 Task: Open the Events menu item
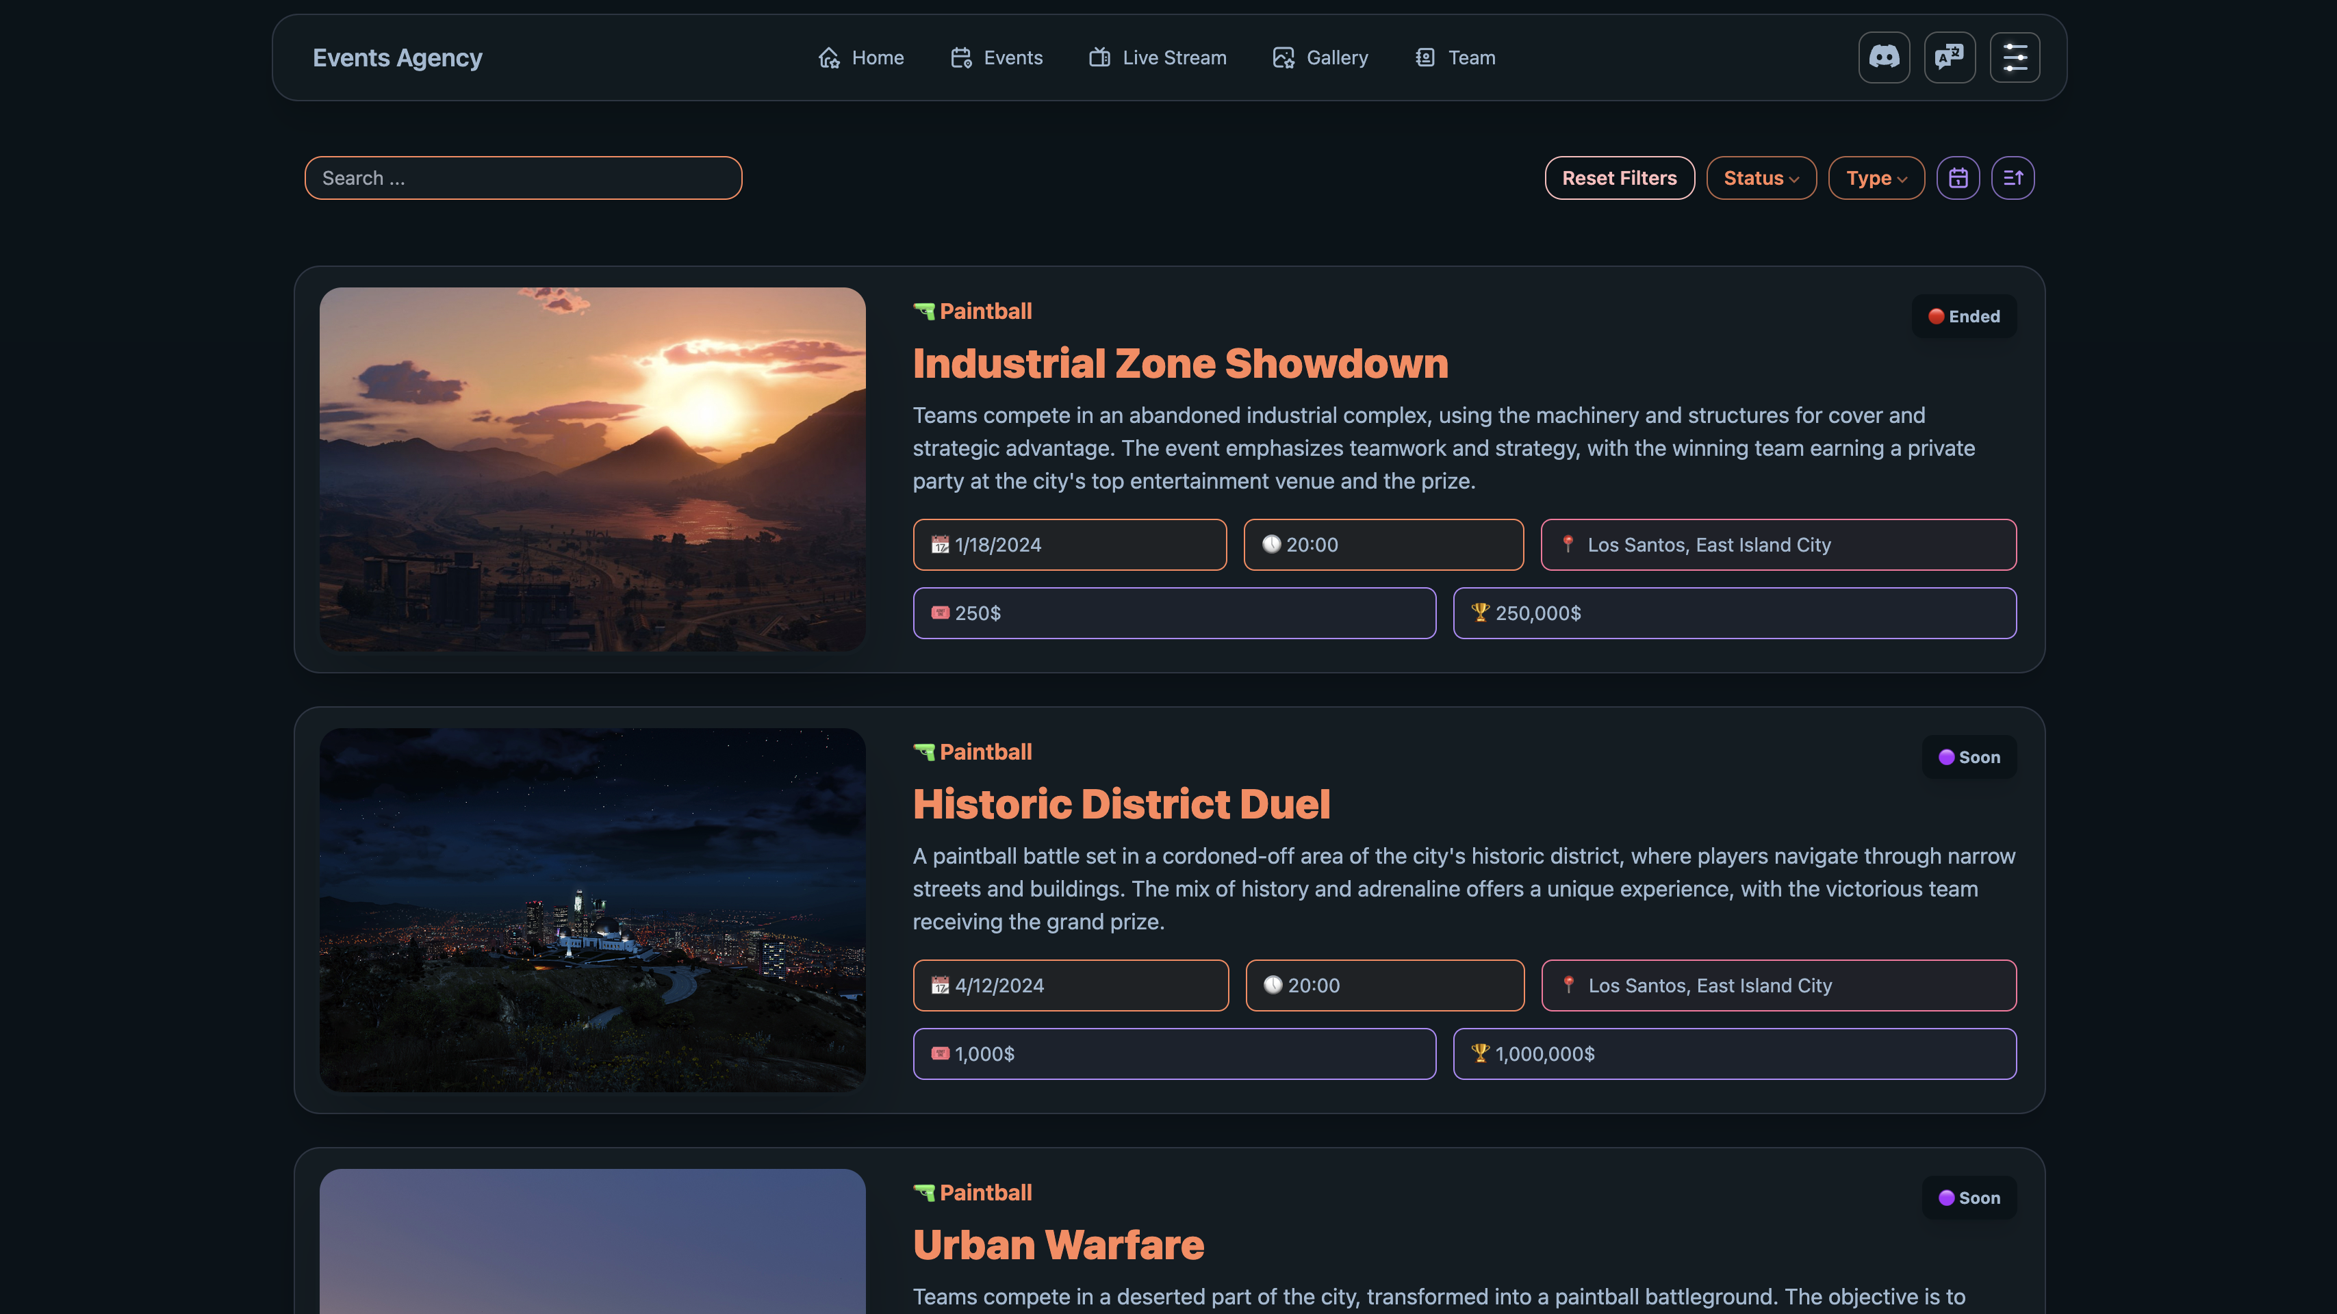click(x=996, y=58)
